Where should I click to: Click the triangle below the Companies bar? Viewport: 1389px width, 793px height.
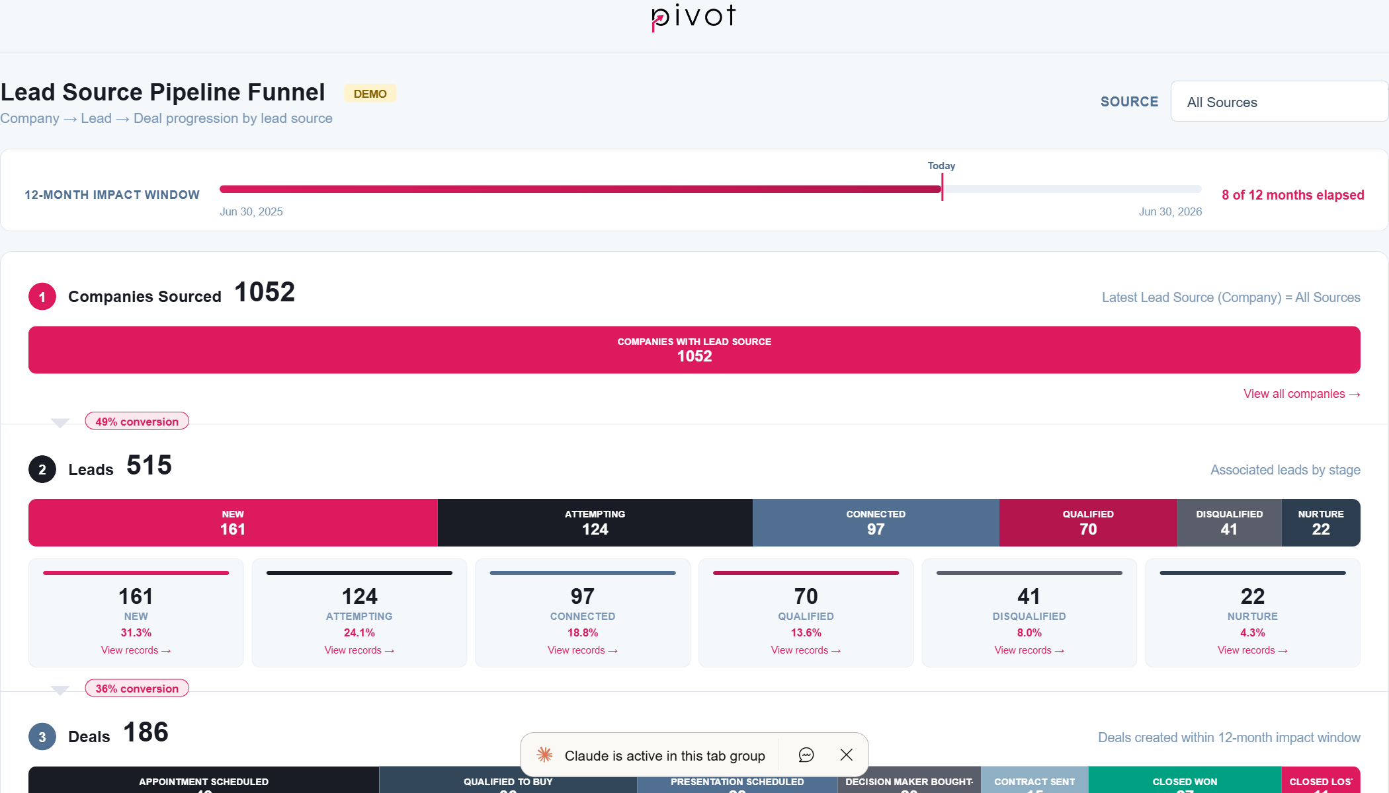point(60,423)
